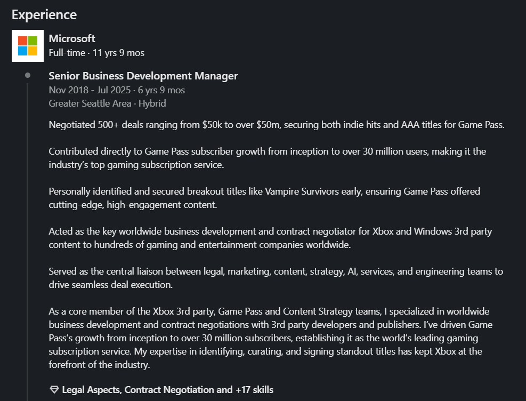
Task: Click the vertical timeline line under the bullet
Action: [28, 242]
